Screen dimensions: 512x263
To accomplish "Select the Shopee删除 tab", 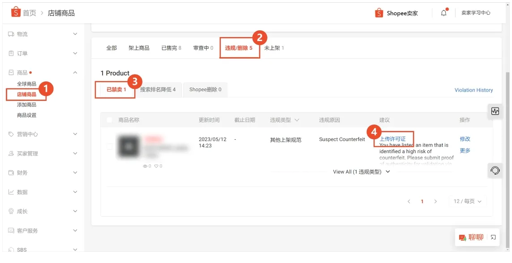I will [206, 89].
